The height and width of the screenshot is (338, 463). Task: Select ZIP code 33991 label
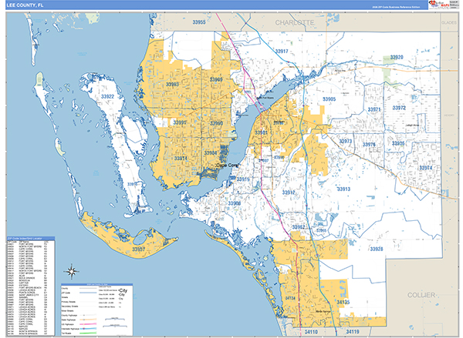[x=180, y=122]
